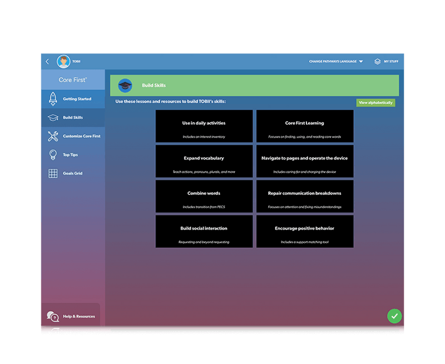
Task: Click View alphabetically button
Action: click(x=375, y=103)
